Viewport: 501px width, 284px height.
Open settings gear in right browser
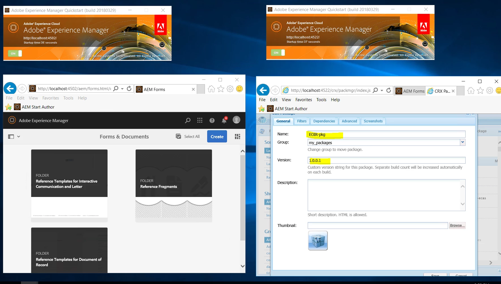[490, 91]
